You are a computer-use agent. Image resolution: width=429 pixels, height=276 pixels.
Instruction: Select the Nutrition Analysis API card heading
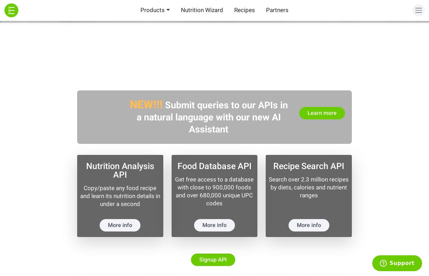click(120, 170)
